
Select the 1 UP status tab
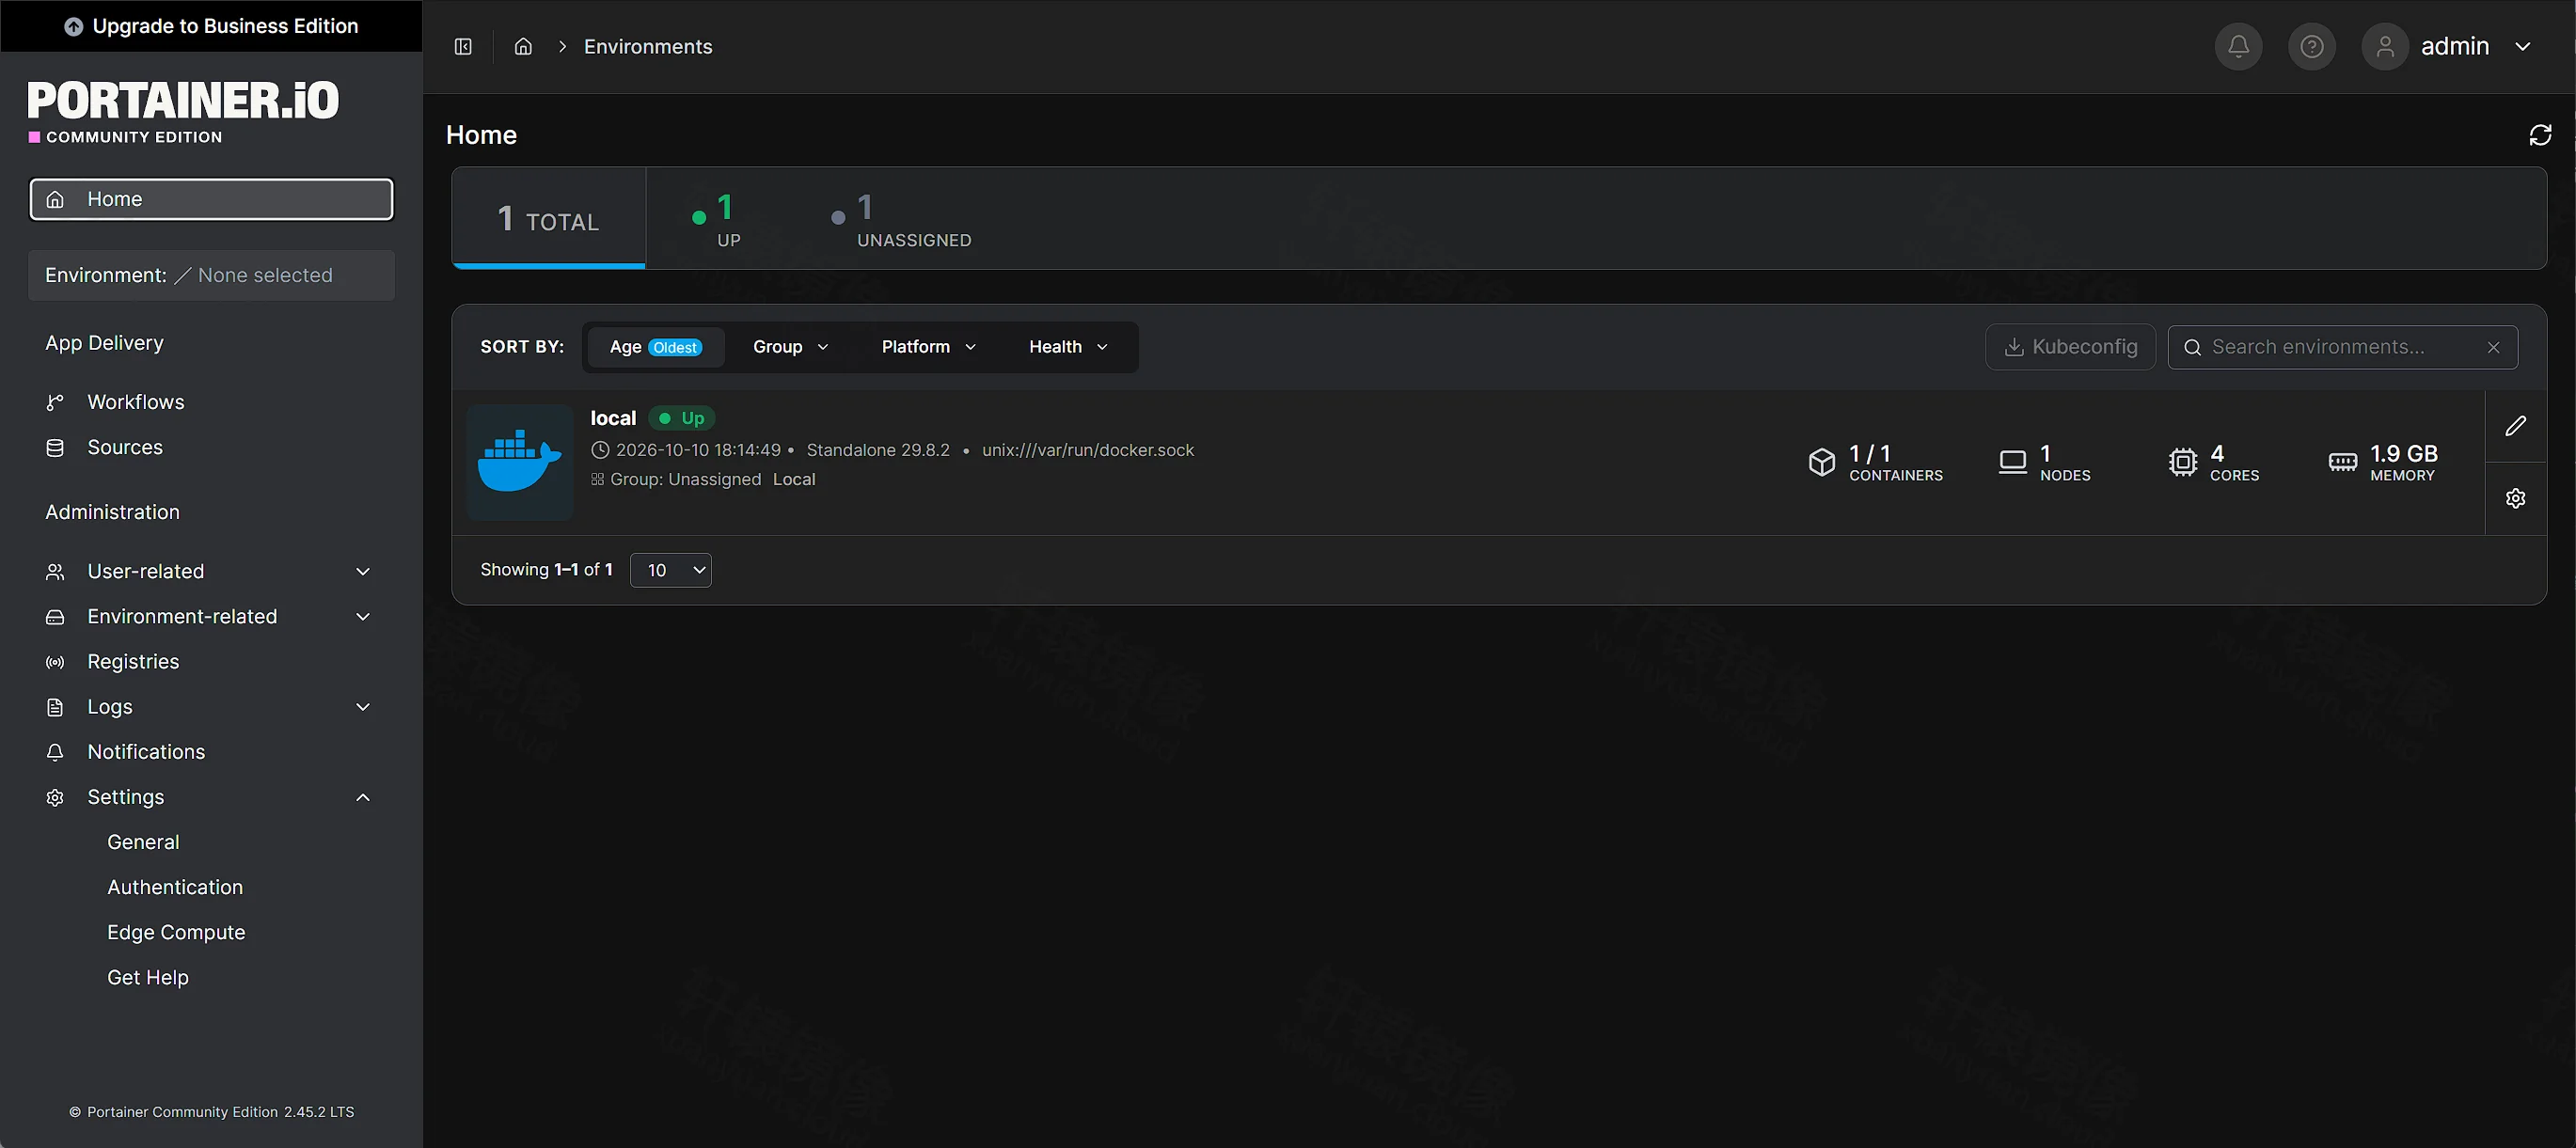[x=716, y=220]
